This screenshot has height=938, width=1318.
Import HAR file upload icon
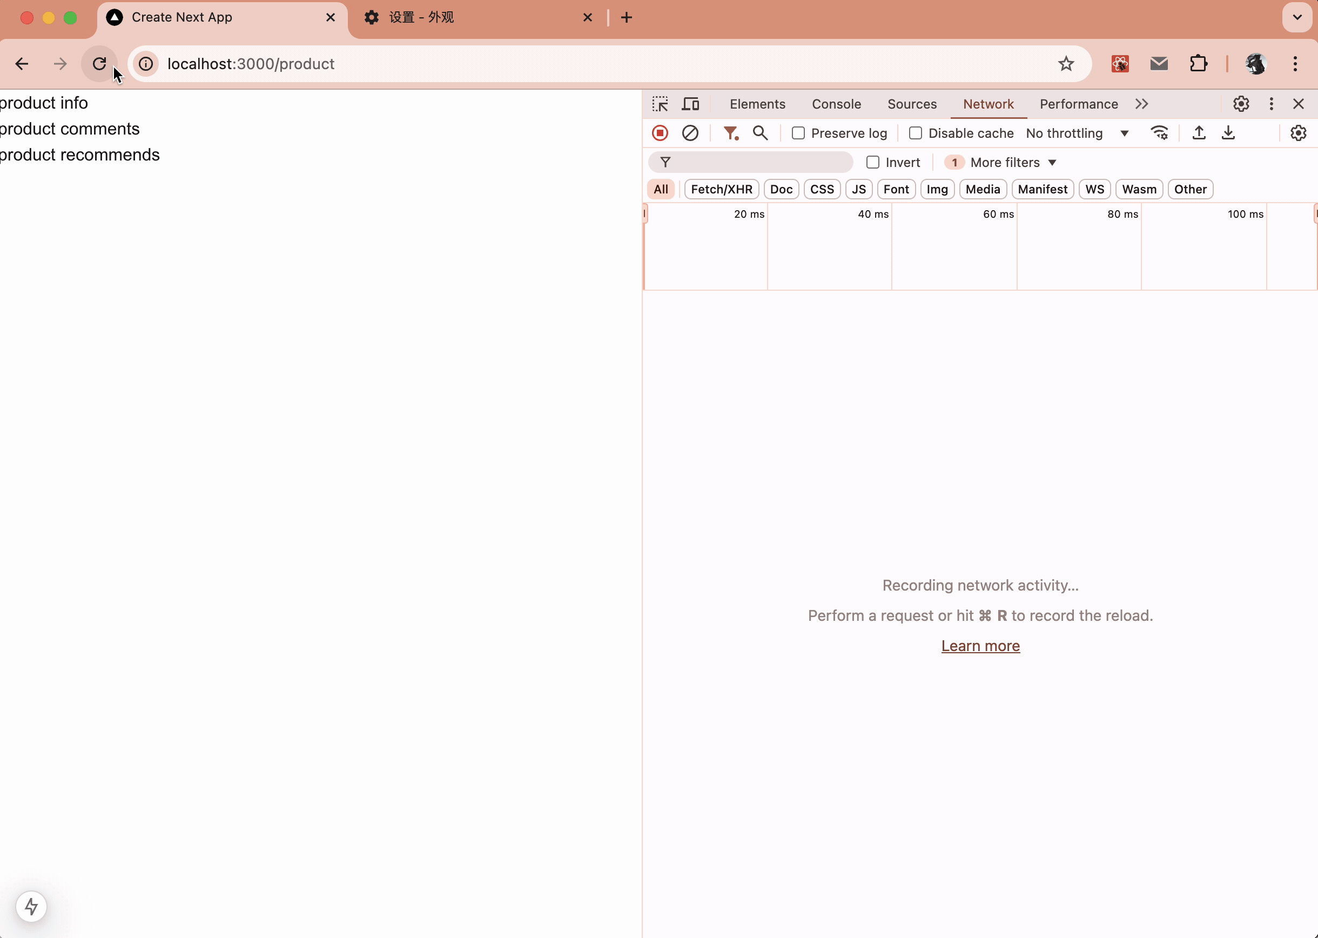[1199, 133]
